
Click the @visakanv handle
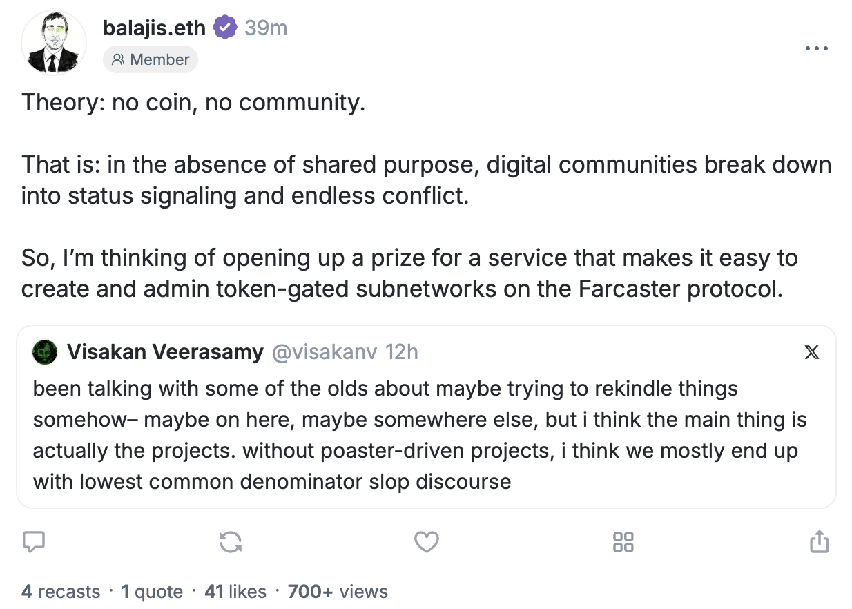pyautogui.click(x=325, y=352)
